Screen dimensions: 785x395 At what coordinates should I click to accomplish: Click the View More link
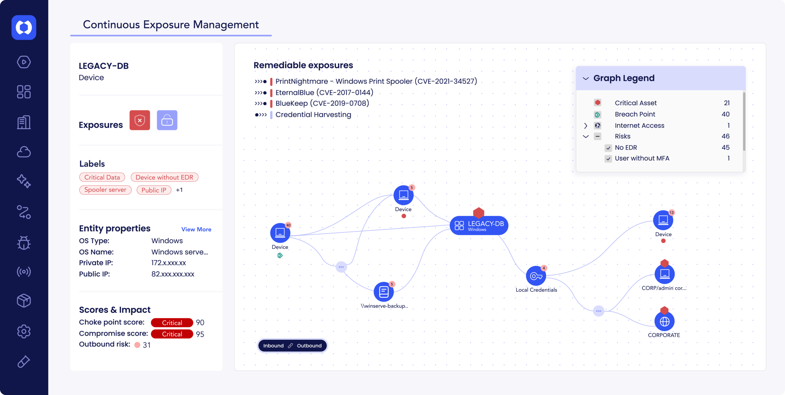[196, 229]
